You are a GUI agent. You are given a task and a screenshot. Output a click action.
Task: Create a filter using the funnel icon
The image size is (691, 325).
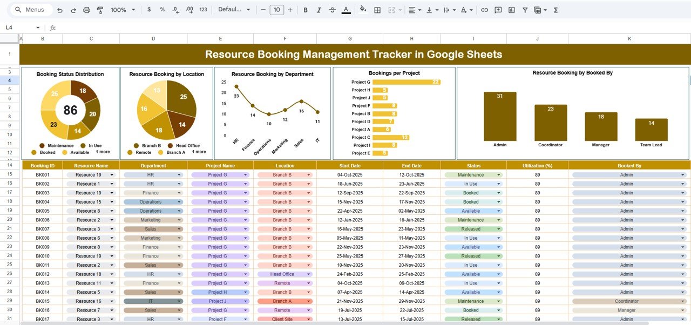pos(524,10)
